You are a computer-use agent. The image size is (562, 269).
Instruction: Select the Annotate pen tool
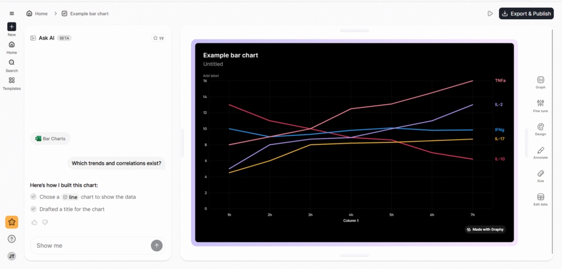pos(541,150)
